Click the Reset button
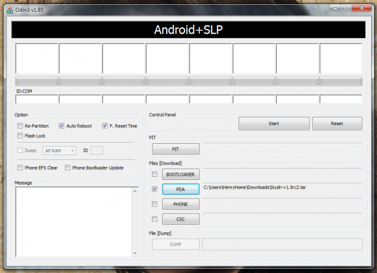The height and width of the screenshot is (273, 377). click(x=337, y=123)
